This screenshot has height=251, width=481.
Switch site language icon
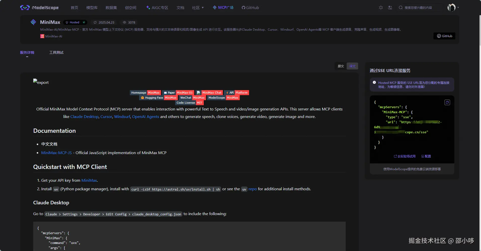click(390, 8)
